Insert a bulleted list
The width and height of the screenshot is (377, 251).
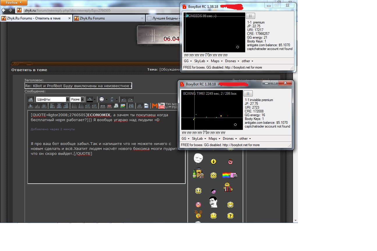81,106
